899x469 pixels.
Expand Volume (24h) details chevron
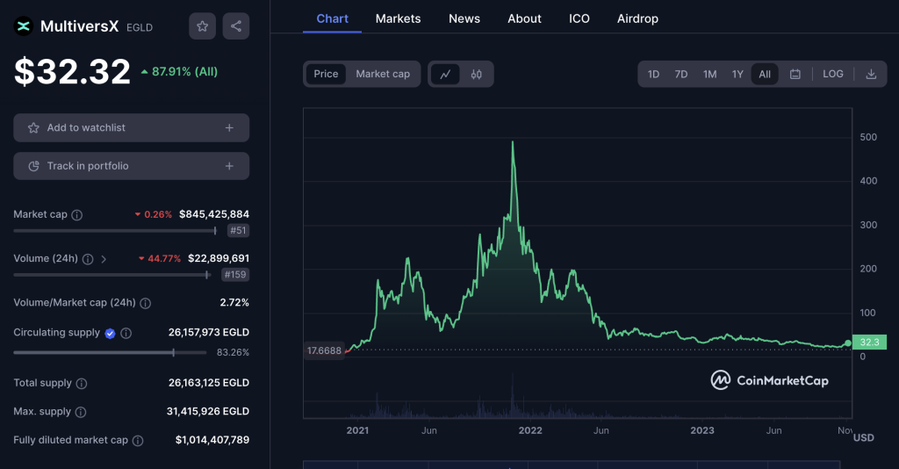point(104,259)
